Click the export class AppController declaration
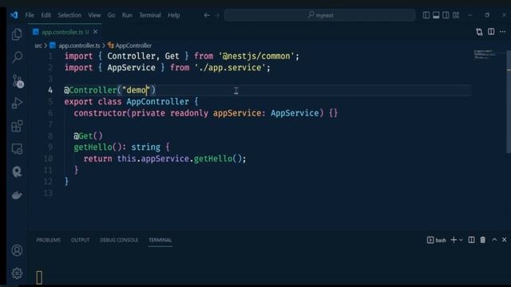Viewport: 511px width, 287px height. click(131, 101)
